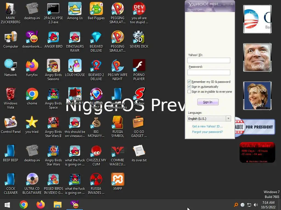
Task: Open Control Panel shortcut on desktop
Action: 11,125
